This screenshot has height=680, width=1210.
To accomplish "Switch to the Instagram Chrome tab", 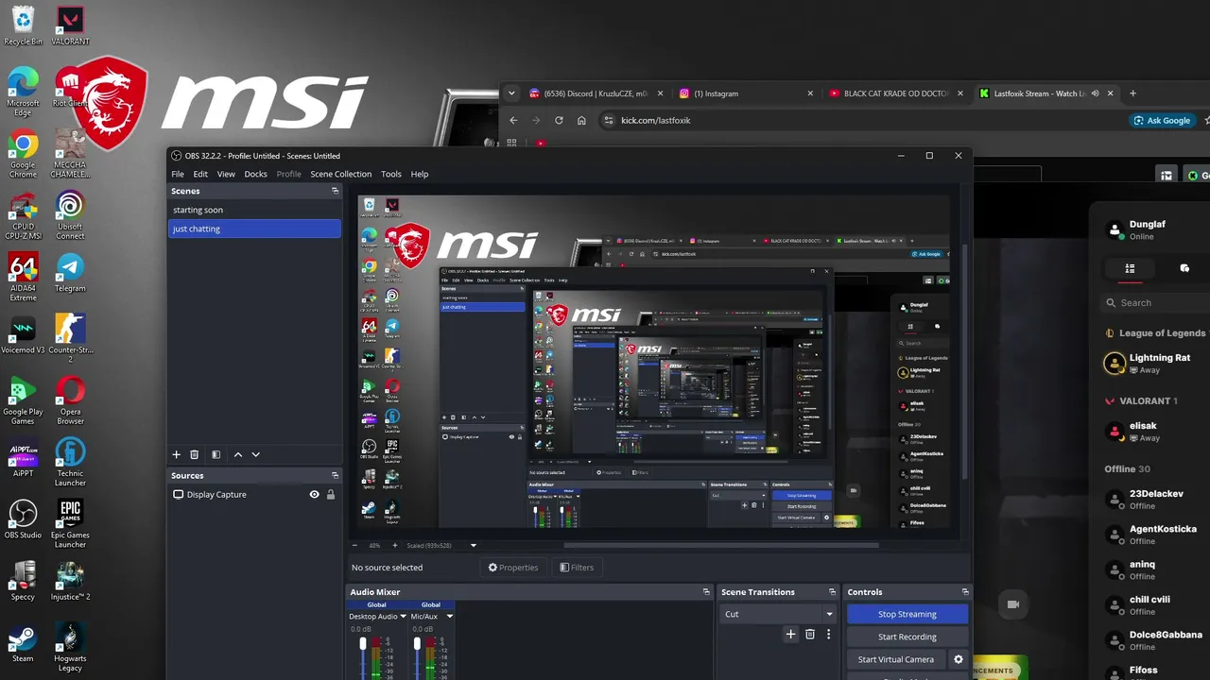I will point(746,93).
